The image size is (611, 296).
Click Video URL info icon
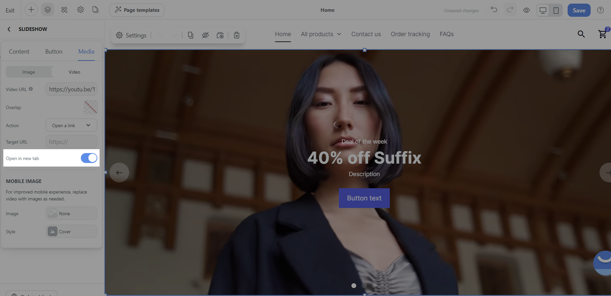pos(31,89)
